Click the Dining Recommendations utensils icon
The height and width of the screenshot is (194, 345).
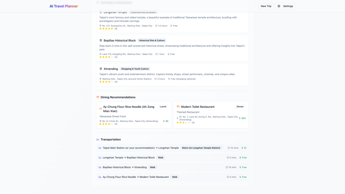click(98, 97)
